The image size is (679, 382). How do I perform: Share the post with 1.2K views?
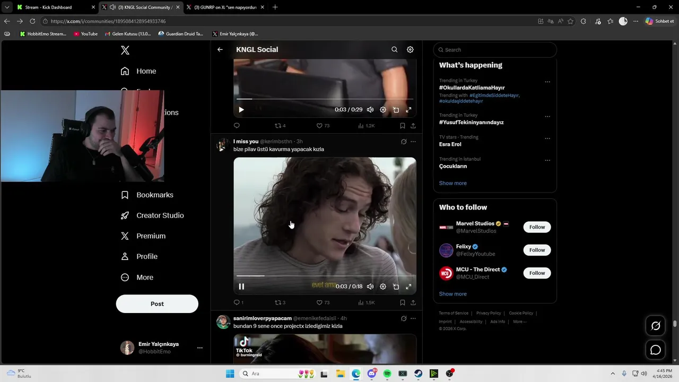tap(413, 126)
